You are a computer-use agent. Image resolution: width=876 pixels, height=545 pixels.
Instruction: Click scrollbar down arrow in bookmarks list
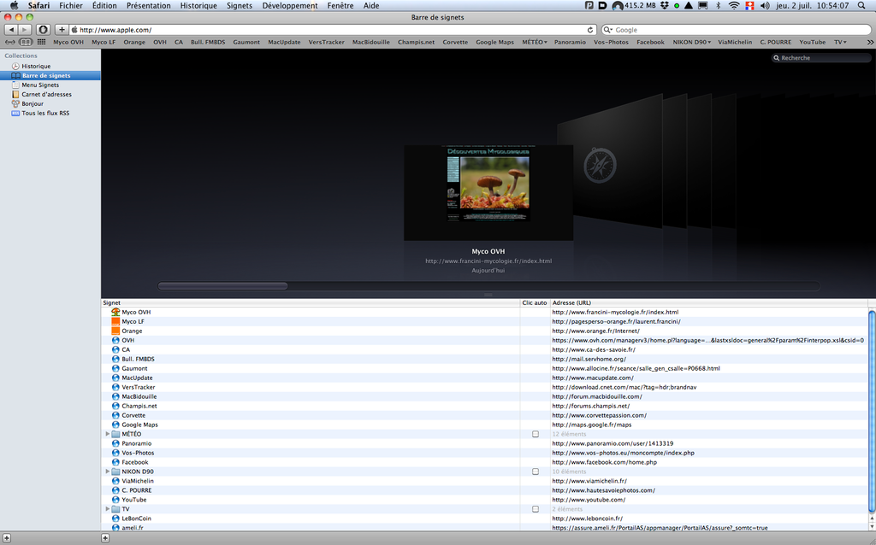(872, 526)
